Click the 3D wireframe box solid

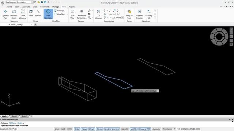click(77, 88)
